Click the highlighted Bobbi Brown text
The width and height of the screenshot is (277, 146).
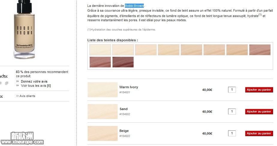(134, 6)
